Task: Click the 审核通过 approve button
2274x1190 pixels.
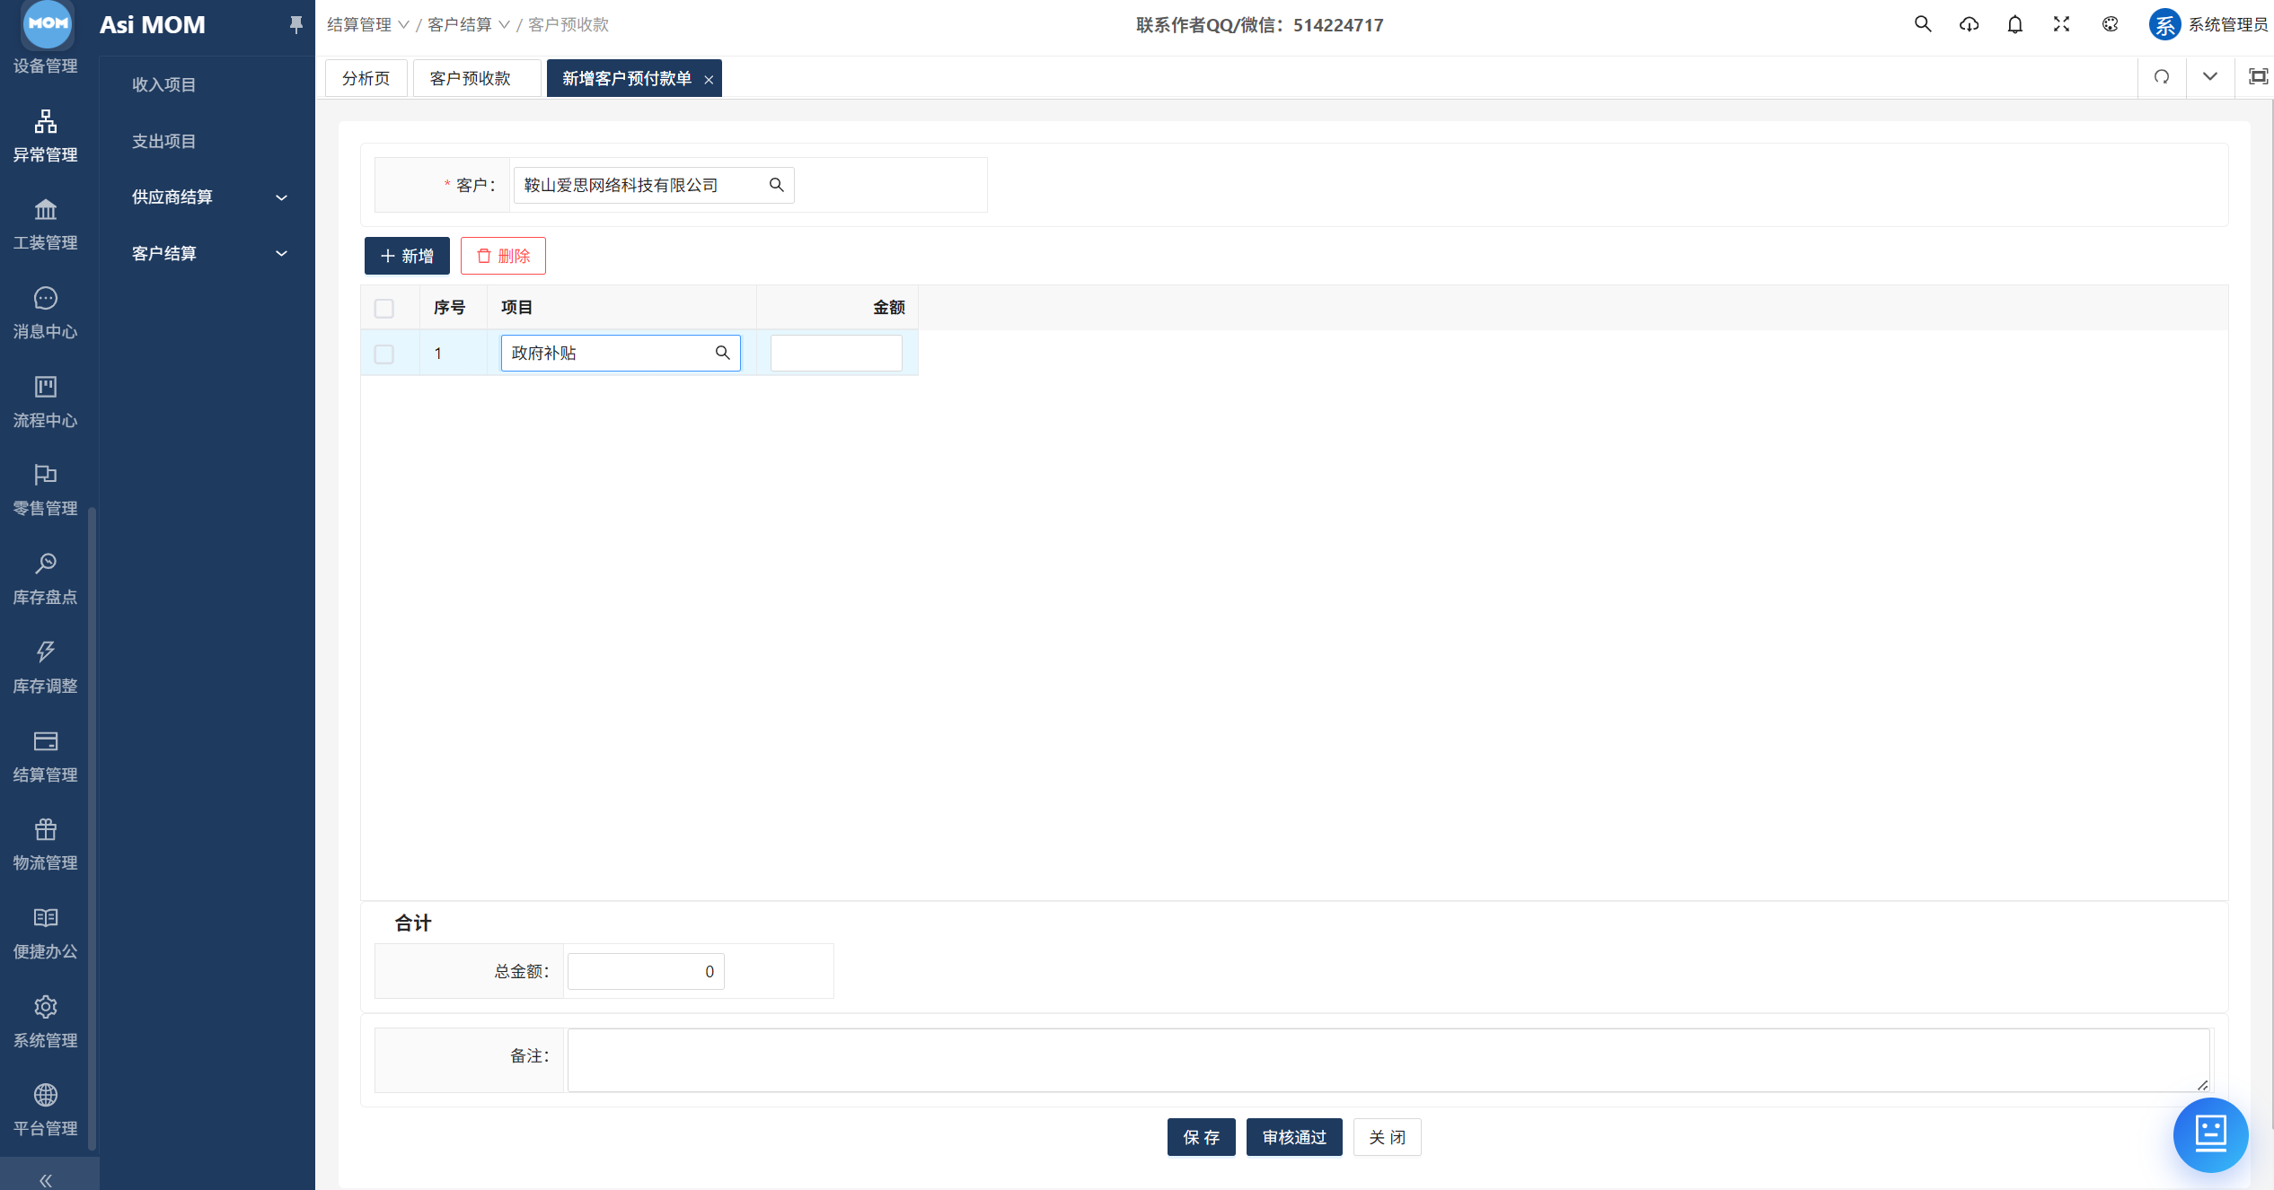Action: point(1294,1137)
